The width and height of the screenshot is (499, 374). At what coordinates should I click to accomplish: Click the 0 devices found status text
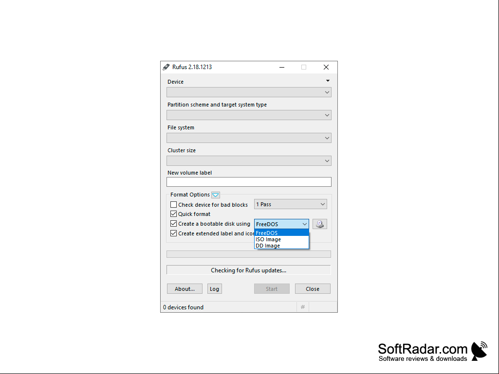(184, 307)
